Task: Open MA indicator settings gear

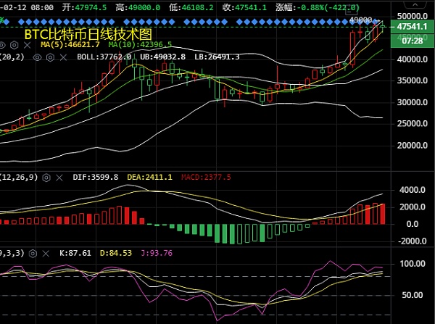Action: 14,45
